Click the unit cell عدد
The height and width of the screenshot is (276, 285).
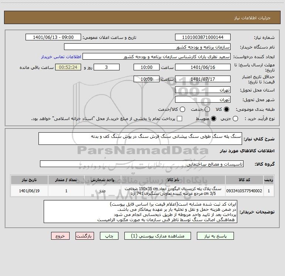click(103, 191)
